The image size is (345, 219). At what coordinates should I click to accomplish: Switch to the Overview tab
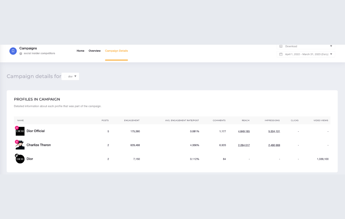pos(94,51)
